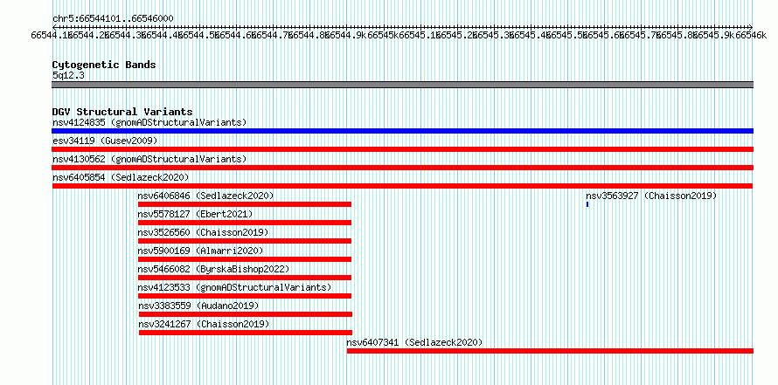Open nsv5900169 (Almarri2020) label
This screenshot has width=778, height=385.
coord(200,251)
